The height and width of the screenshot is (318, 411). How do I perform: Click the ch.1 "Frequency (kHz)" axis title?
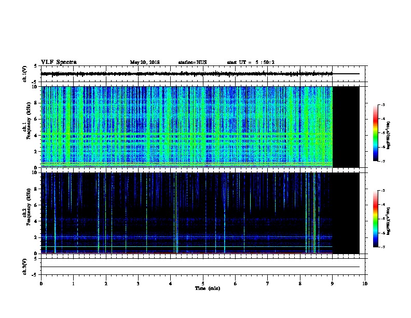(x=29, y=121)
